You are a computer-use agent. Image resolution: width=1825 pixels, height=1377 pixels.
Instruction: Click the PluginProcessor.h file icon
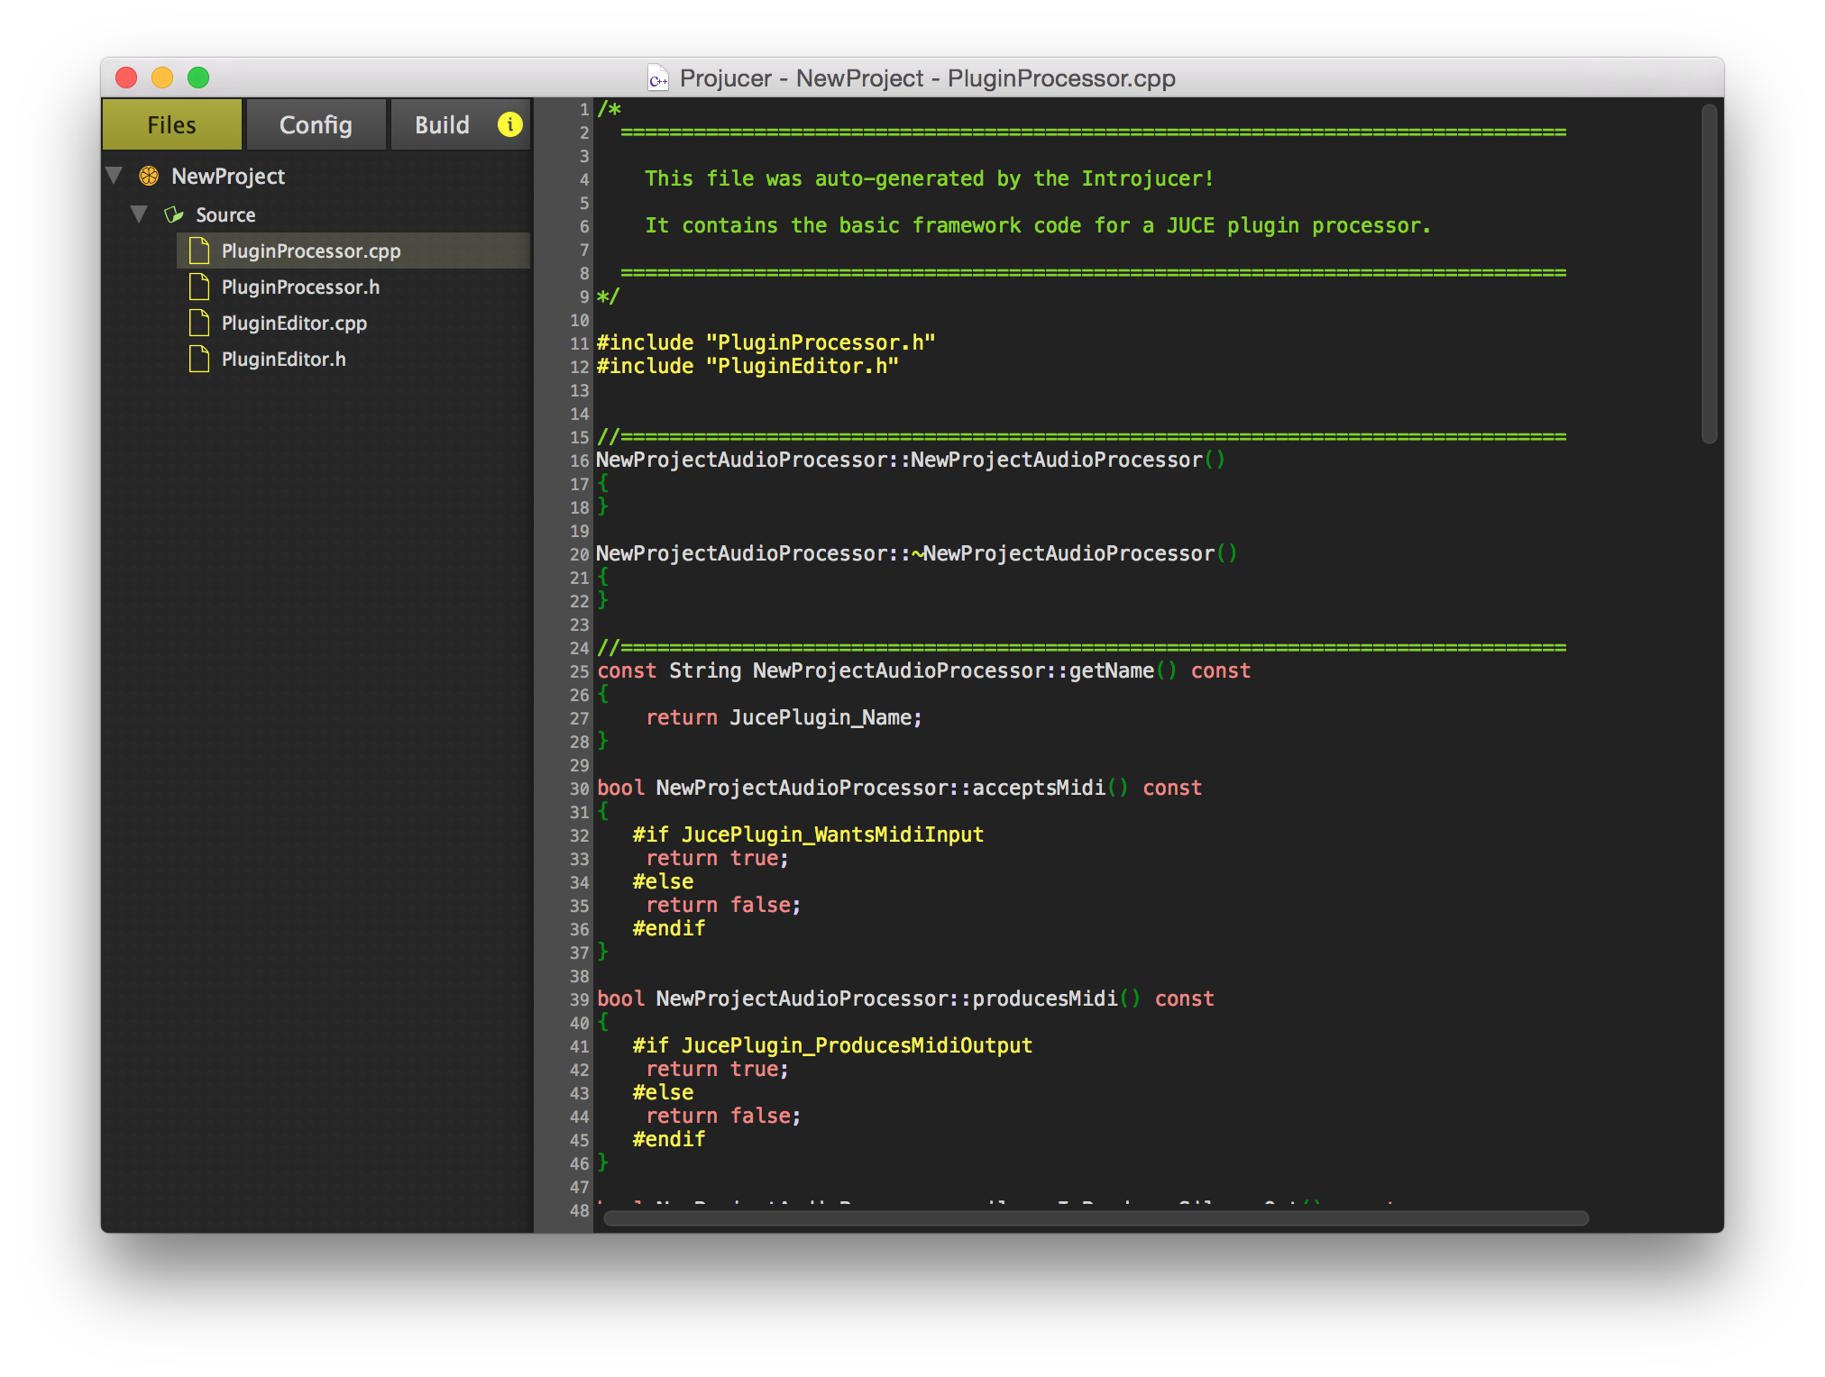pos(199,287)
